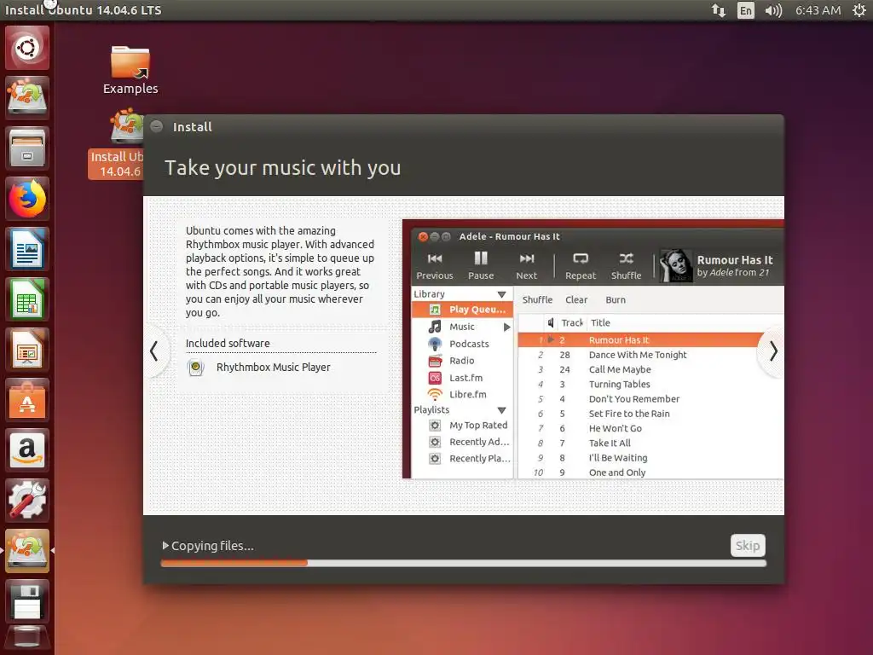
Task: Click Clear in the play queue bar
Action: tap(576, 299)
